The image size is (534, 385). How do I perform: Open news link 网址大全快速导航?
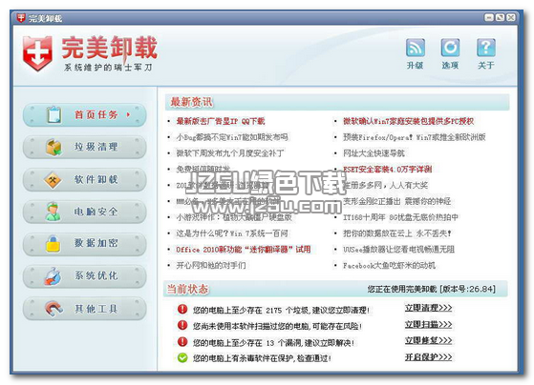tap(374, 152)
